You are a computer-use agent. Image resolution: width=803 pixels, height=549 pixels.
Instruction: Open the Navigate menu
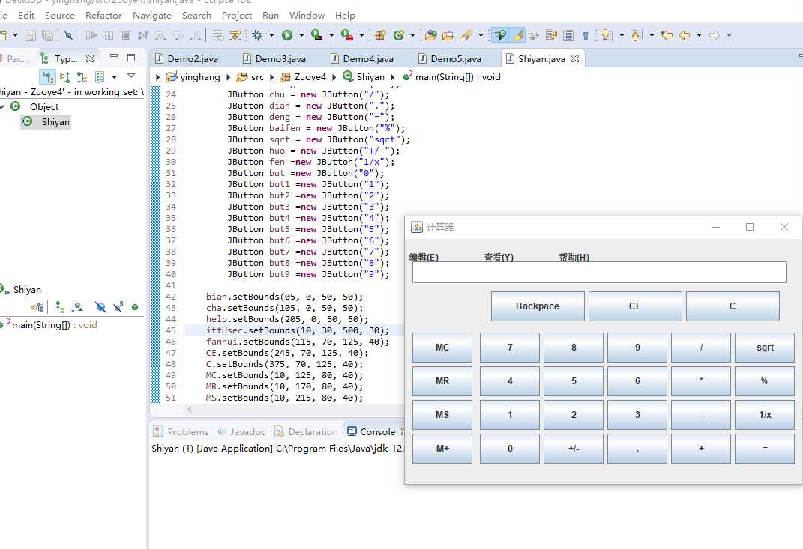pos(152,15)
